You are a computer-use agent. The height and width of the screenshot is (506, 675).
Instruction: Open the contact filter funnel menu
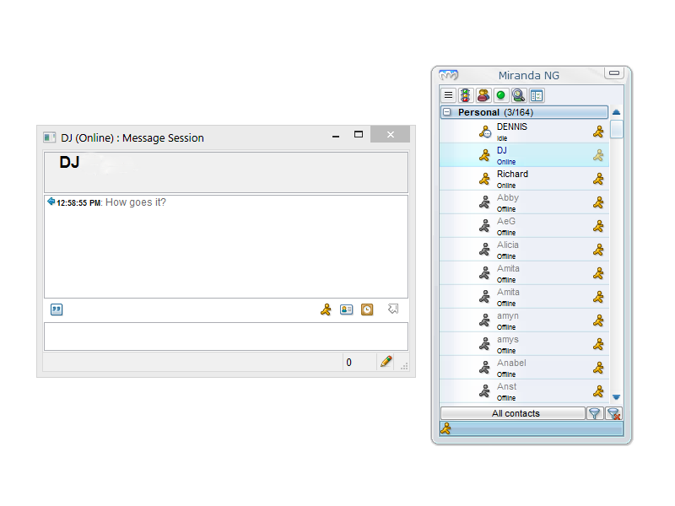tap(595, 413)
